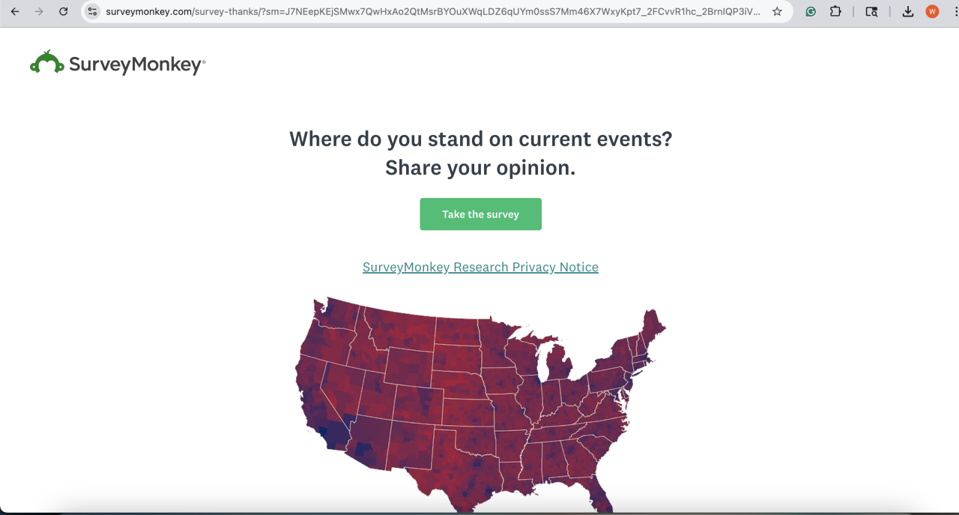Bookmark this page with the star
959x515 pixels.
pyautogui.click(x=777, y=12)
